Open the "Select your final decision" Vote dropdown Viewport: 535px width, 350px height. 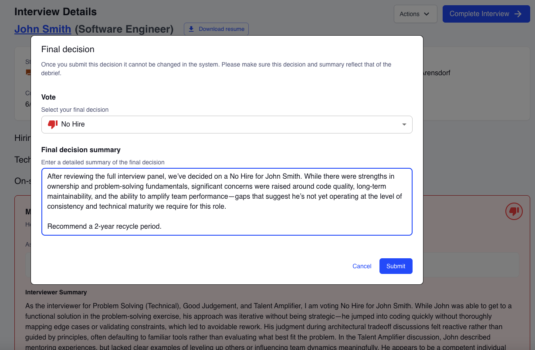pyautogui.click(x=227, y=124)
